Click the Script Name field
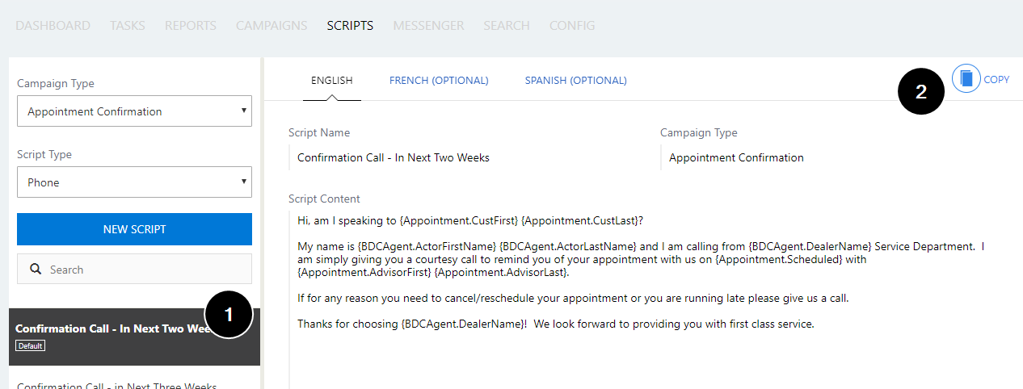 coord(469,157)
